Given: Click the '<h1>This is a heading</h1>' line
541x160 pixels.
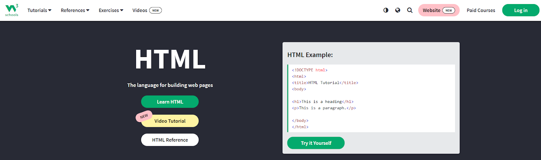Looking at the screenshot, I should point(323,102).
